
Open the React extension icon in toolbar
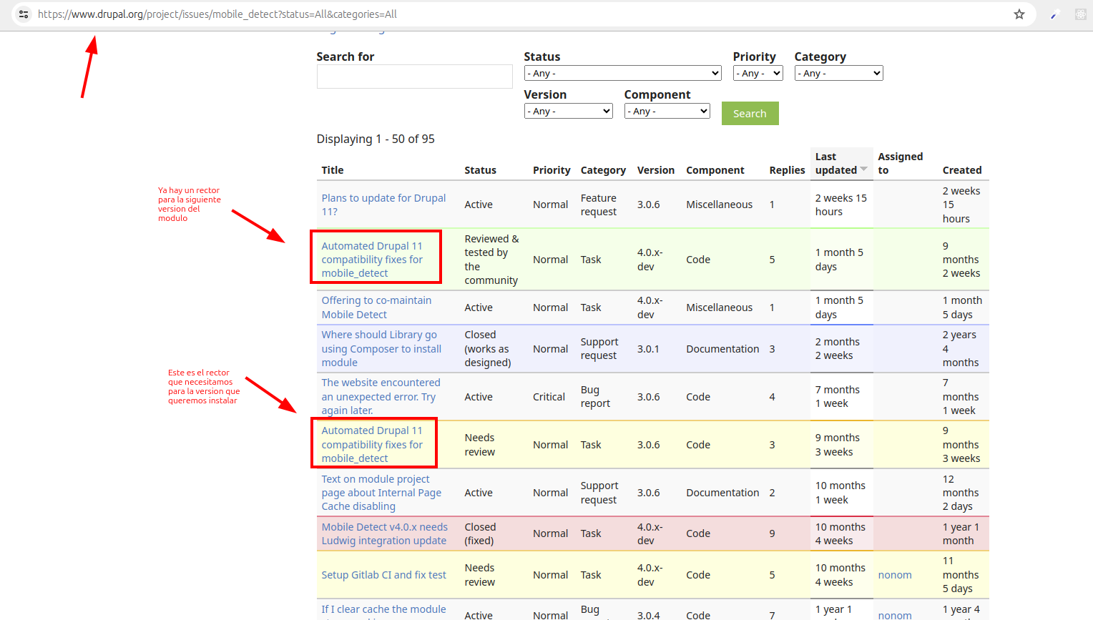(1081, 14)
